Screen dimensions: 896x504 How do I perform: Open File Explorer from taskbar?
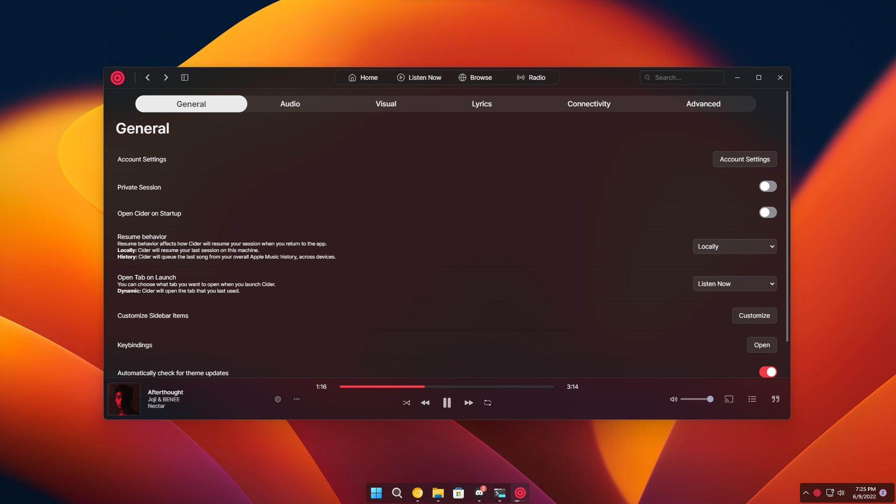click(438, 493)
